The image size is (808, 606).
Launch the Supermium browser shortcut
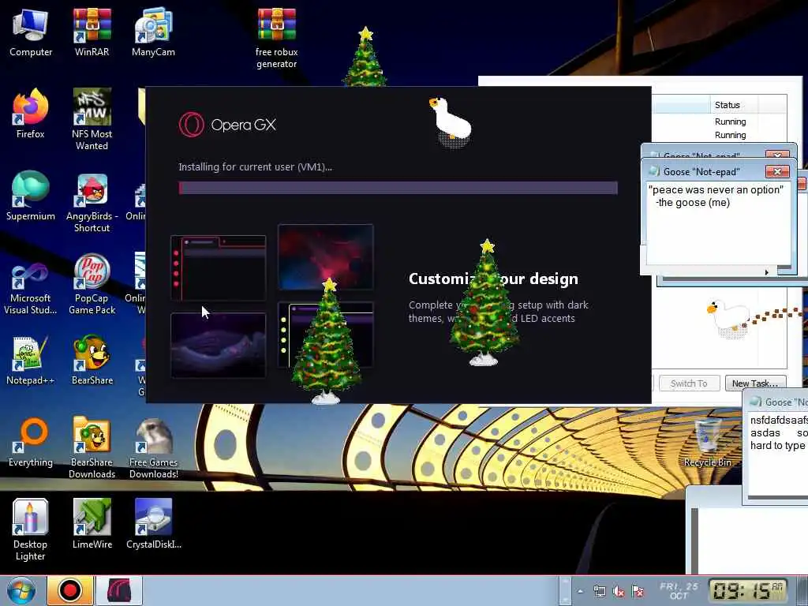[31, 196]
